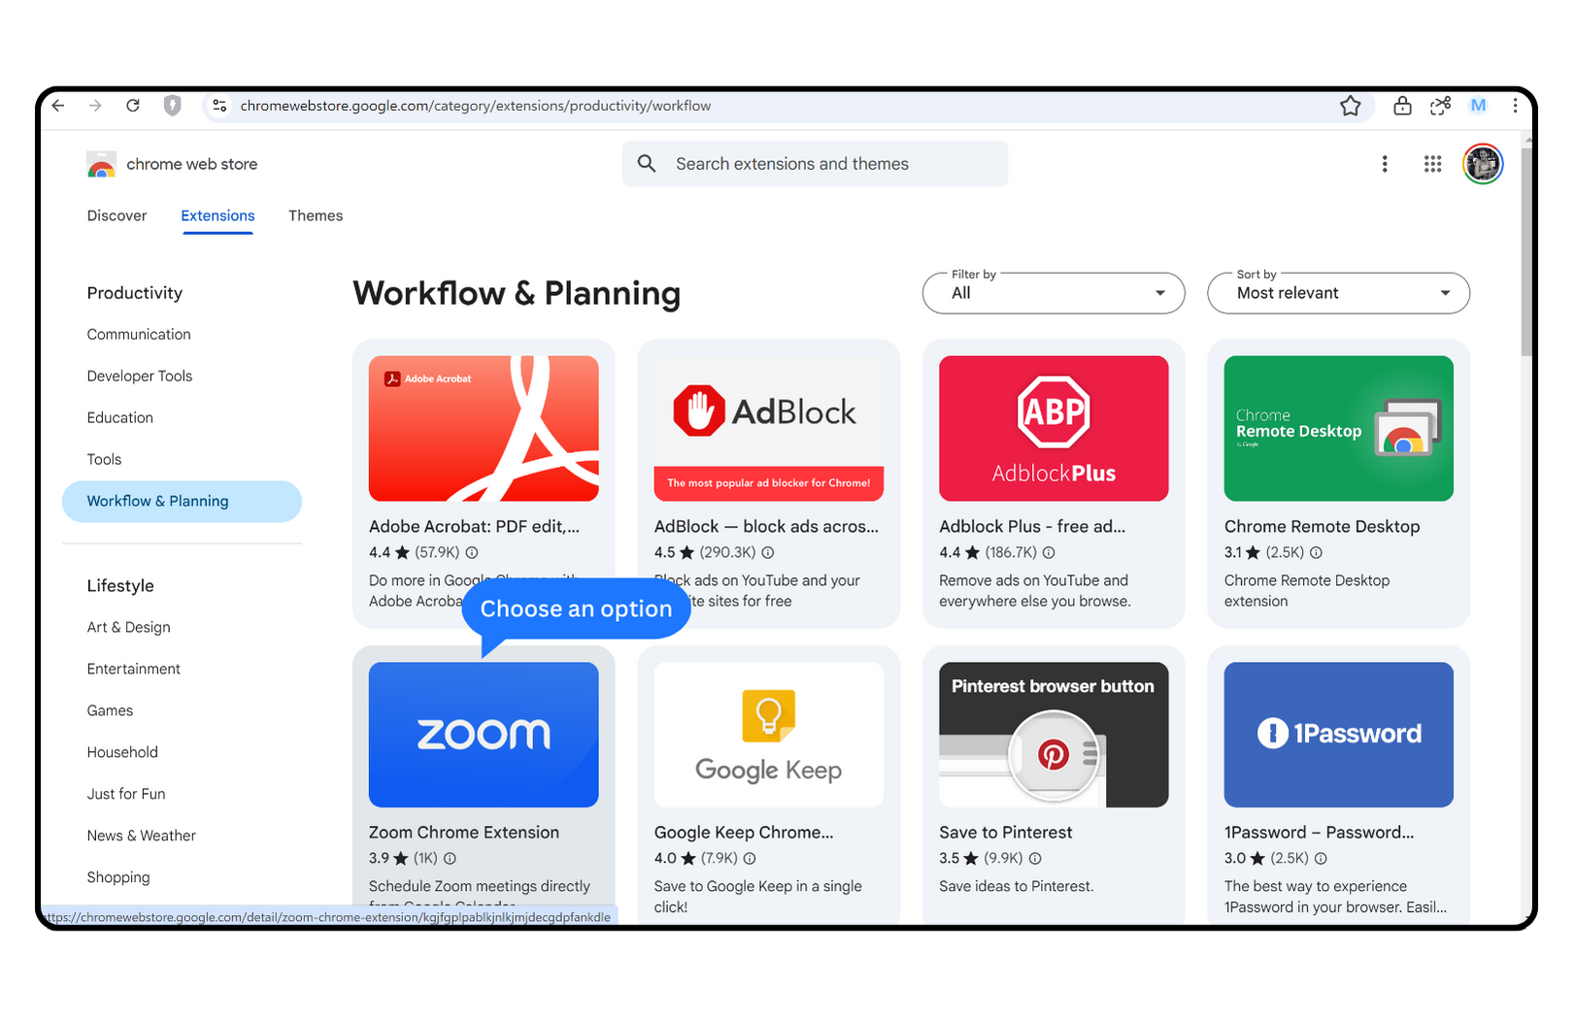
Task: Bookmark this page with star icon
Action: coord(1351,106)
